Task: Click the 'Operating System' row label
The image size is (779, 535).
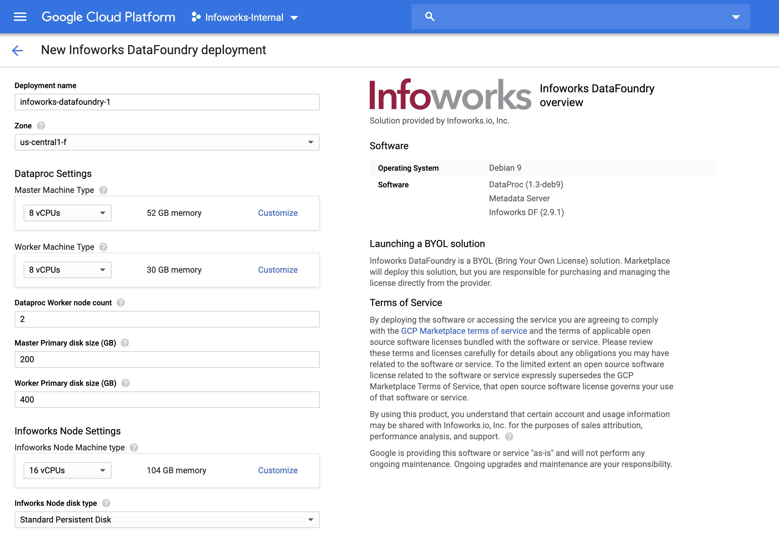Action: 408,168
